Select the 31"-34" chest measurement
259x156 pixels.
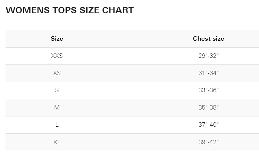(208, 73)
